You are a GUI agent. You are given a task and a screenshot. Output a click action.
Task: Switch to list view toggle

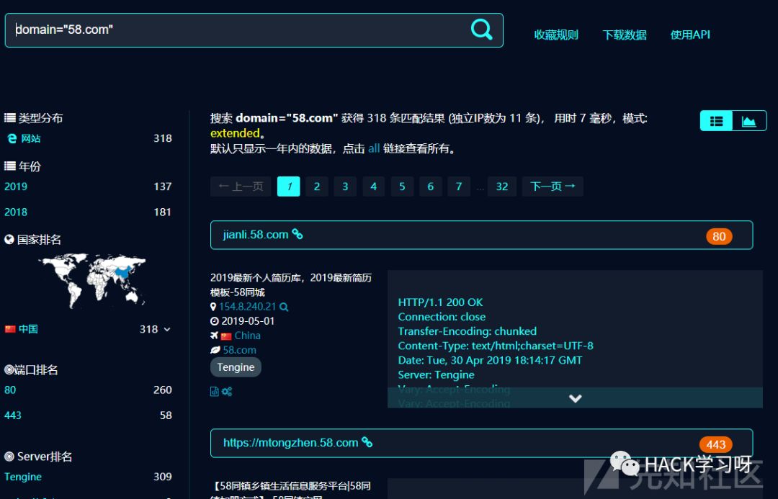tap(716, 120)
